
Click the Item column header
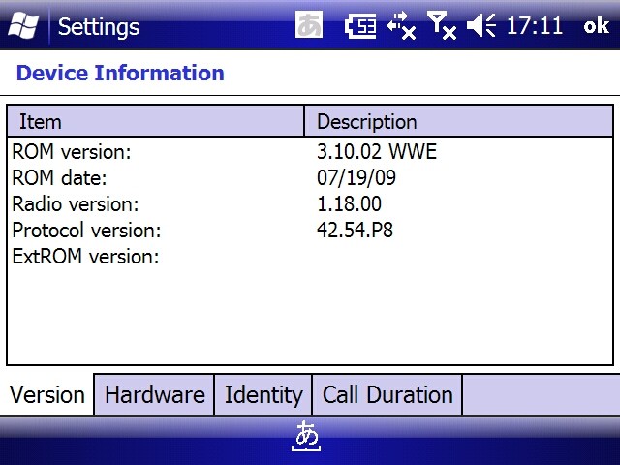[x=155, y=121]
